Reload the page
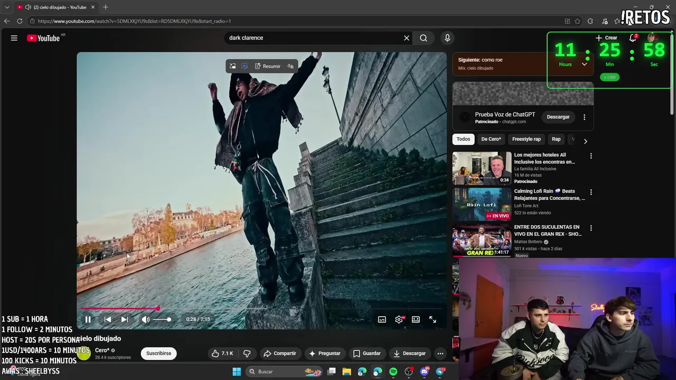The height and width of the screenshot is (380, 676). (x=20, y=21)
